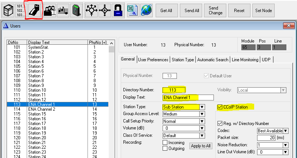Click the user list scrollbar up arrow
The width and height of the screenshot is (297, 158).
click(x=112, y=43)
